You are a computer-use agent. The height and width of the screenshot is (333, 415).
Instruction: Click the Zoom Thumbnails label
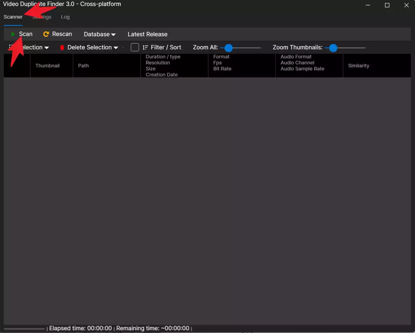click(x=297, y=47)
